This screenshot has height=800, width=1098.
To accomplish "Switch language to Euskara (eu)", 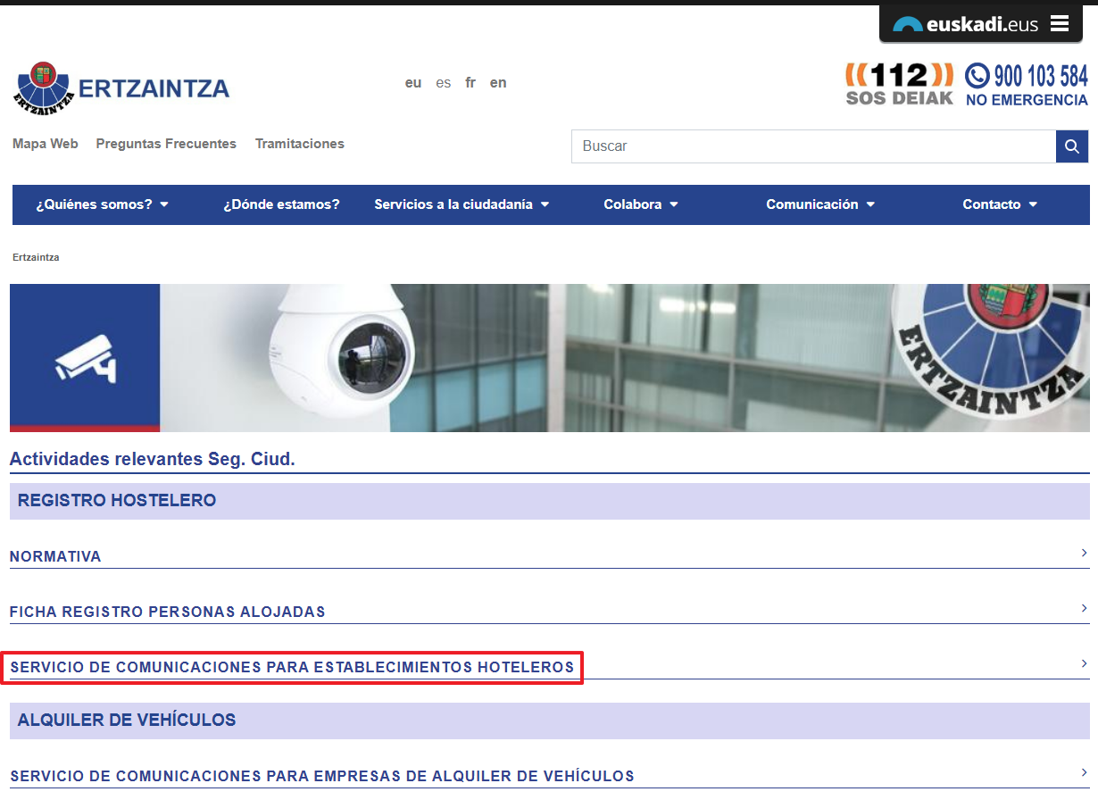I will pyautogui.click(x=412, y=83).
